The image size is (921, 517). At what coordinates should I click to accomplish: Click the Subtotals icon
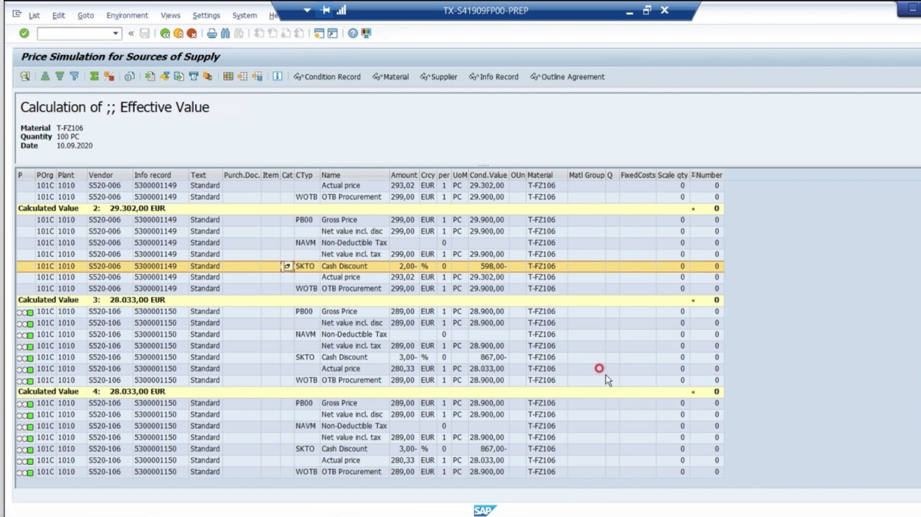click(x=109, y=76)
